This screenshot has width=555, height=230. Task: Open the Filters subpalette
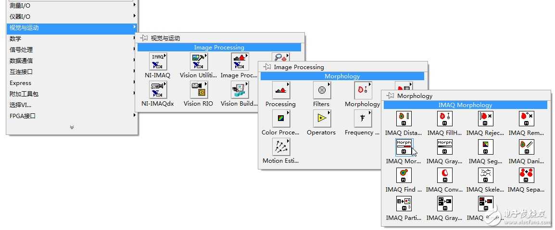click(x=322, y=90)
